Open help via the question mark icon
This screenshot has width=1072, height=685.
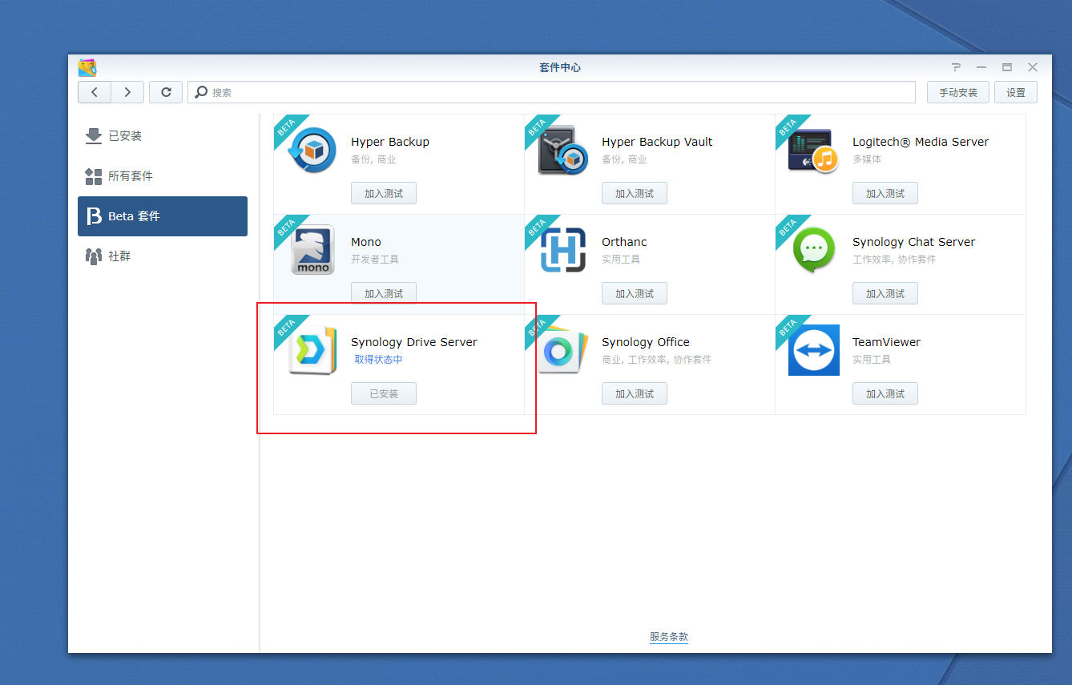click(956, 67)
